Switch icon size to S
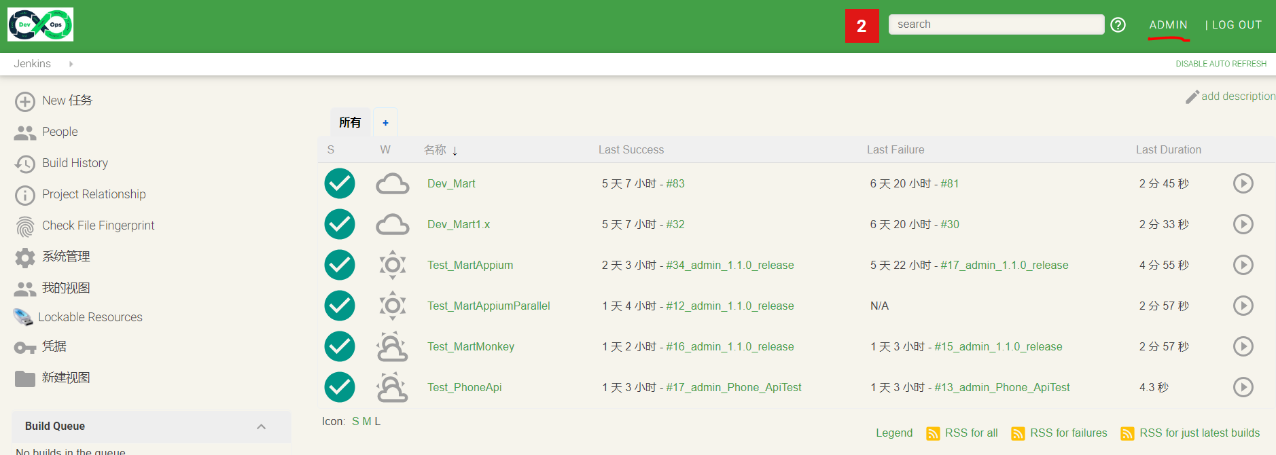The width and height of the screenshot is (1276, 455). pyautogui.click(x=355, y=422)
